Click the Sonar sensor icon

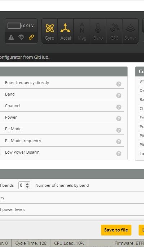[x=130, y=31]
